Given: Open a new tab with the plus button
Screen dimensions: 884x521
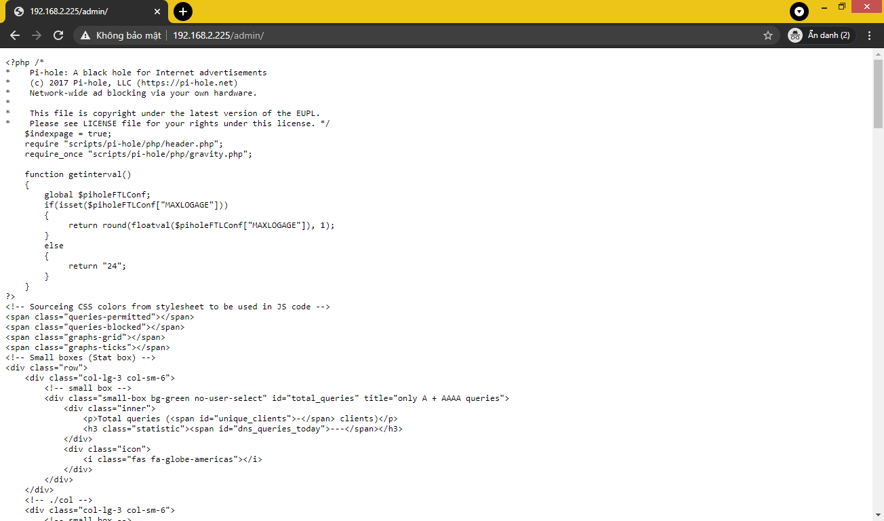Looking at the screenshot, I should [182, 12].
